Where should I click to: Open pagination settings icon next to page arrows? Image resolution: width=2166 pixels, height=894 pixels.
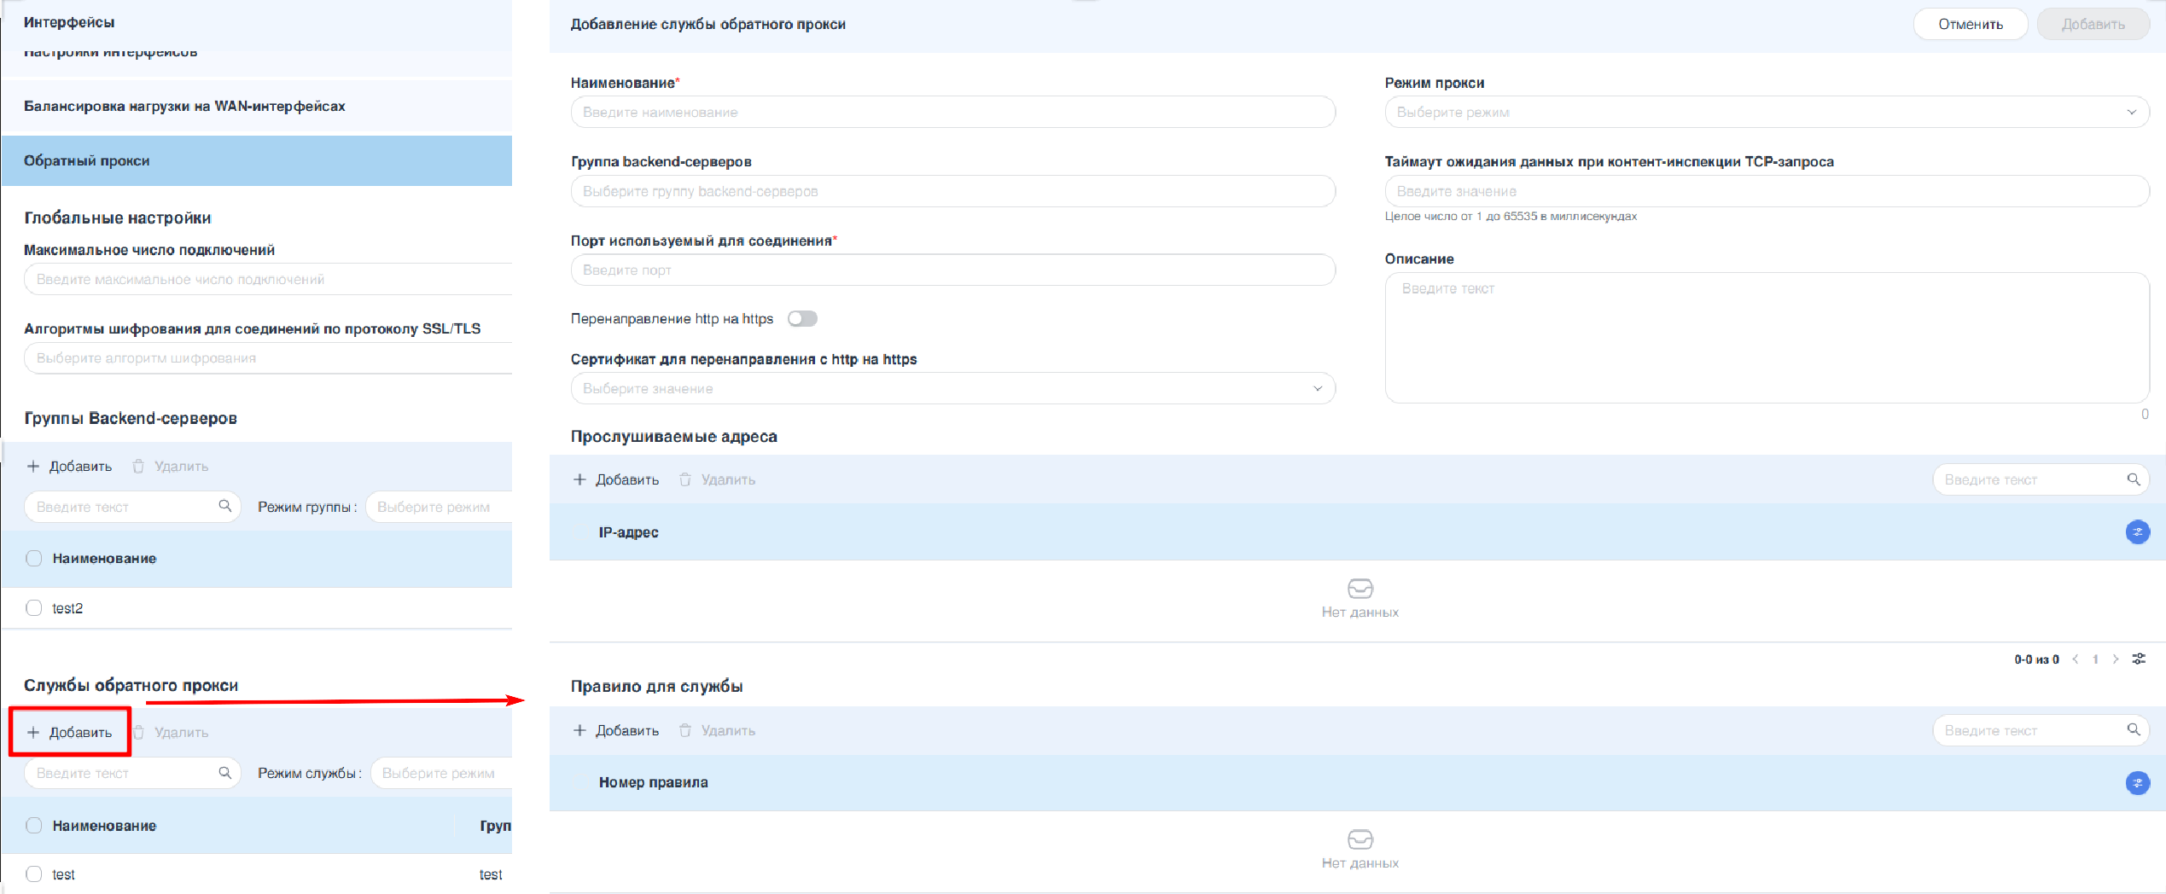coord(2139,659)
